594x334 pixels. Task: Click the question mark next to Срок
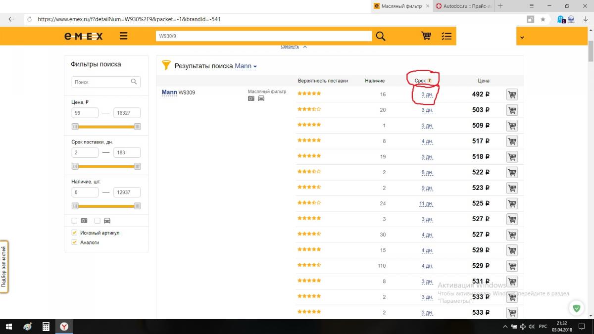pos(429,81)
